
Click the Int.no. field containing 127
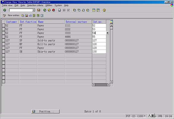pyautogui.click(x=99, y=40)
